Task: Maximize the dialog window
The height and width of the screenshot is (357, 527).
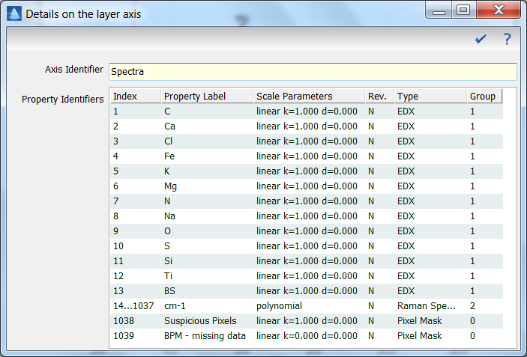Action: (463, 10)
